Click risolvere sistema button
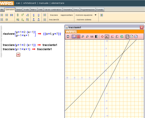The width and height of the screenshot is (145, 118). [84, 20]
